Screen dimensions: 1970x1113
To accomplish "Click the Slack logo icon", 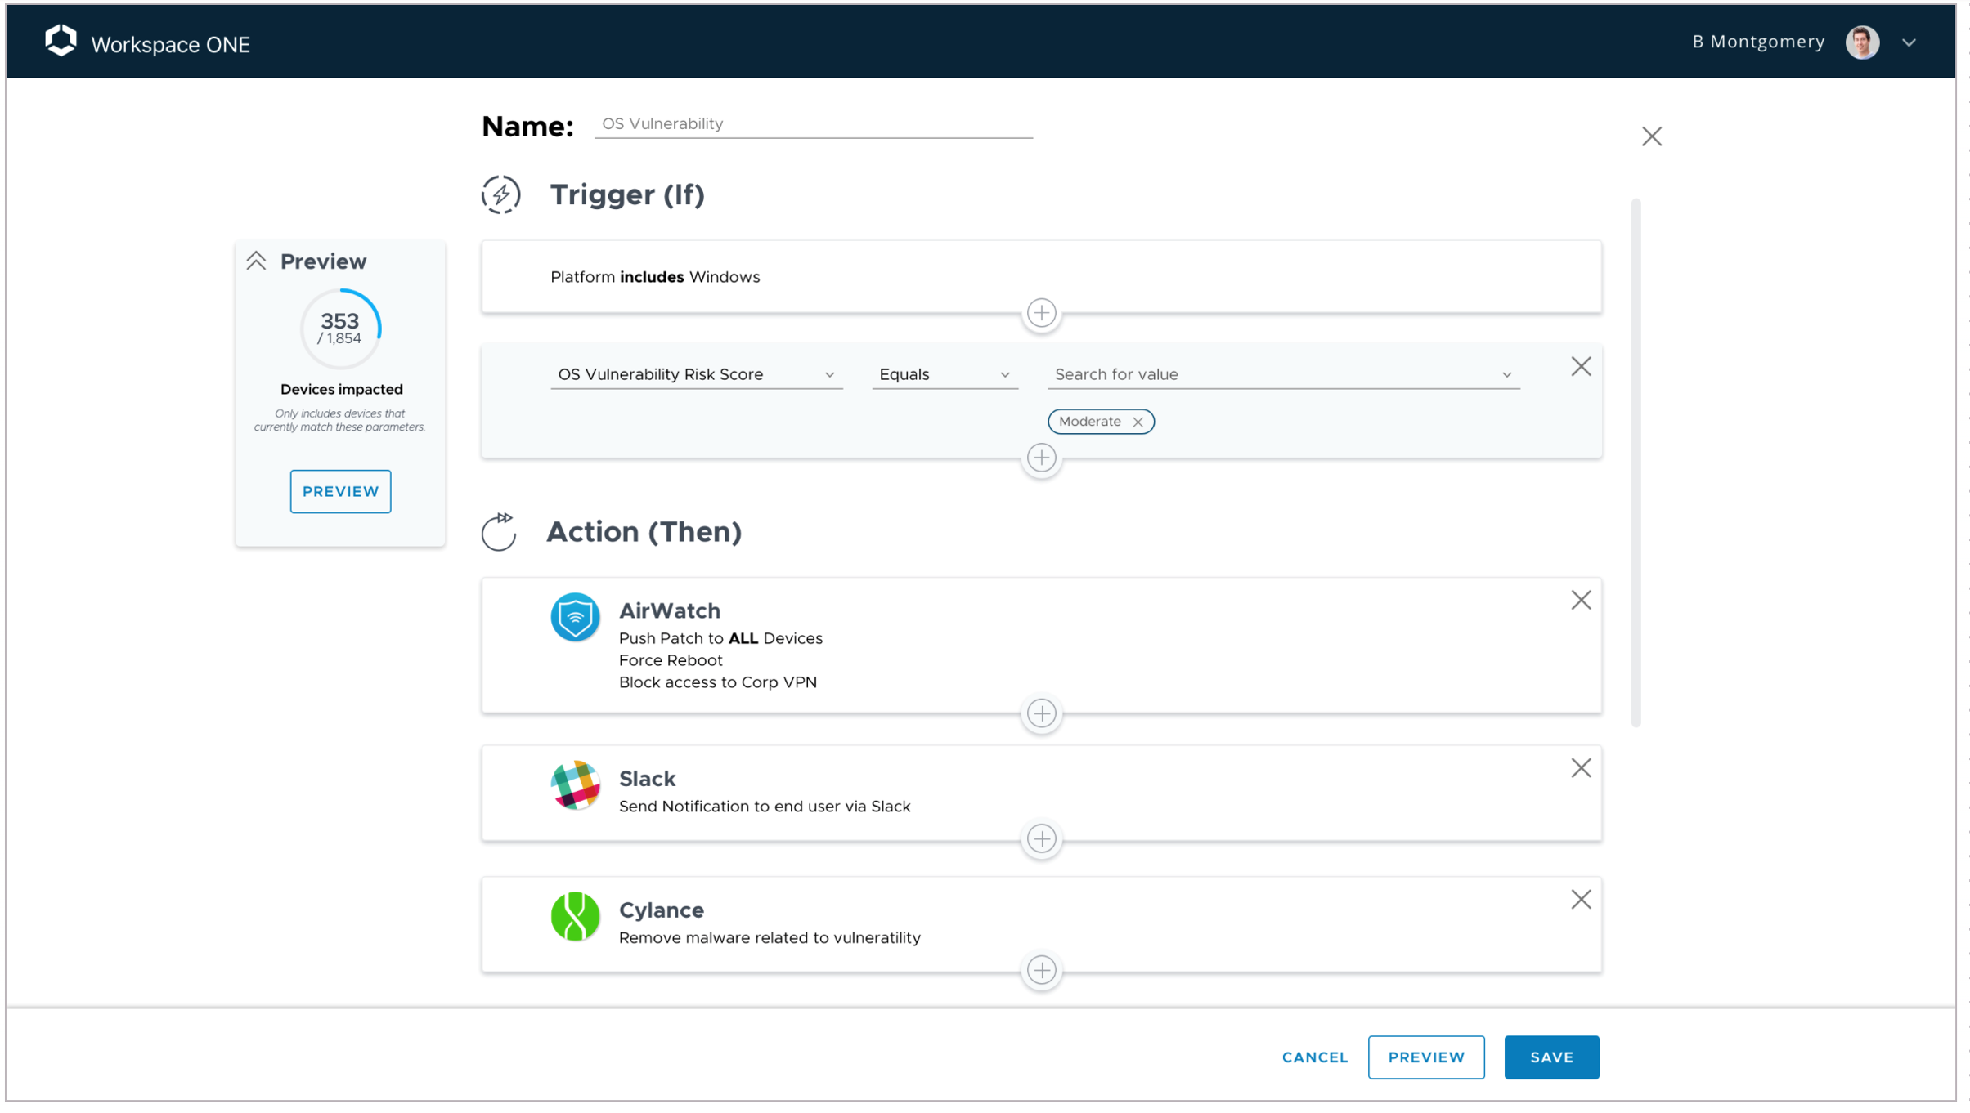I will pos(575,784).
